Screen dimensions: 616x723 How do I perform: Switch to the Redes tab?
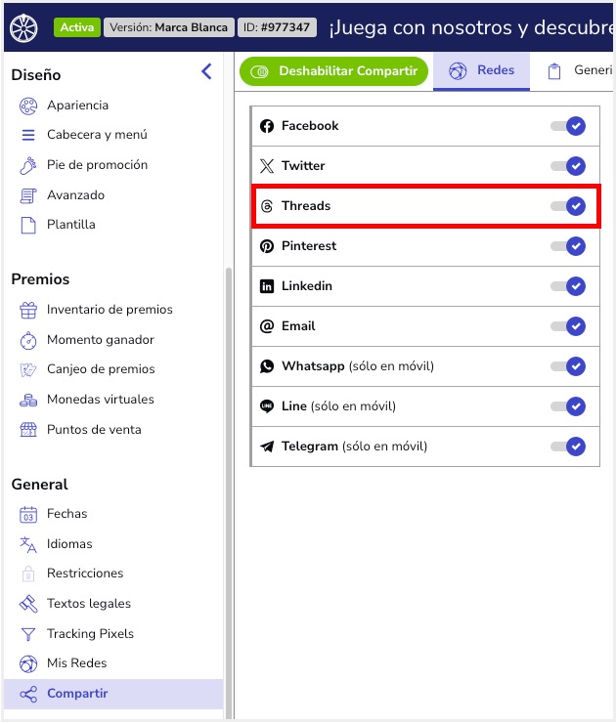point(481,71)
